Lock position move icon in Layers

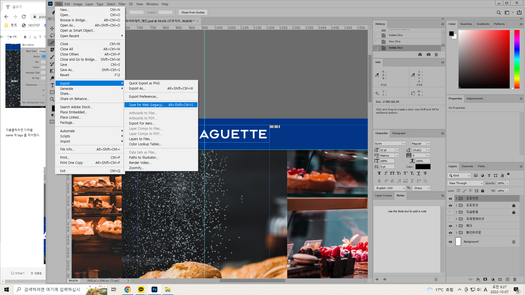[470, 191]
